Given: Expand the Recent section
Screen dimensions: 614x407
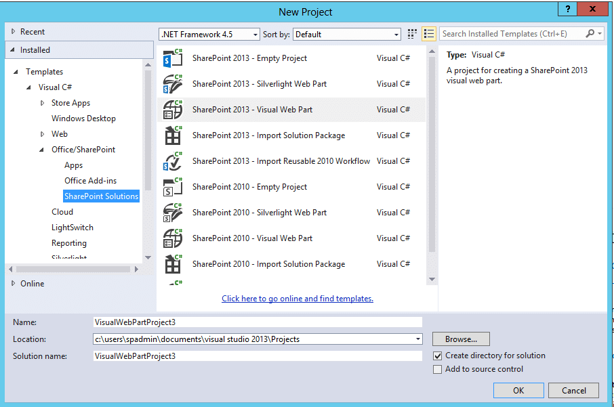Looking at the screenshot, I should [13, 31].
